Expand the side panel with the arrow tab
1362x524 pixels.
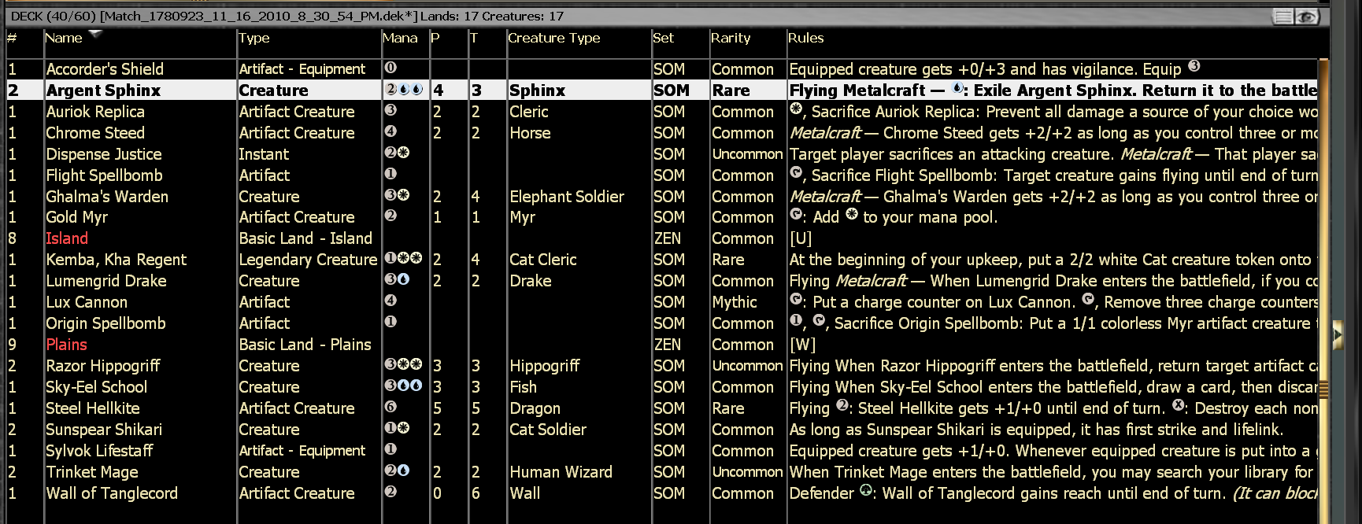pyautogui.click(x=1337, y=335)
